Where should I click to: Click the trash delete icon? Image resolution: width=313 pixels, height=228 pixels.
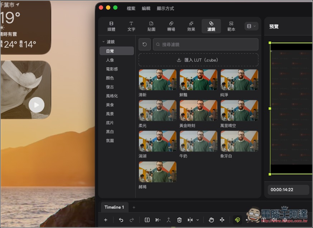(179, 220)
